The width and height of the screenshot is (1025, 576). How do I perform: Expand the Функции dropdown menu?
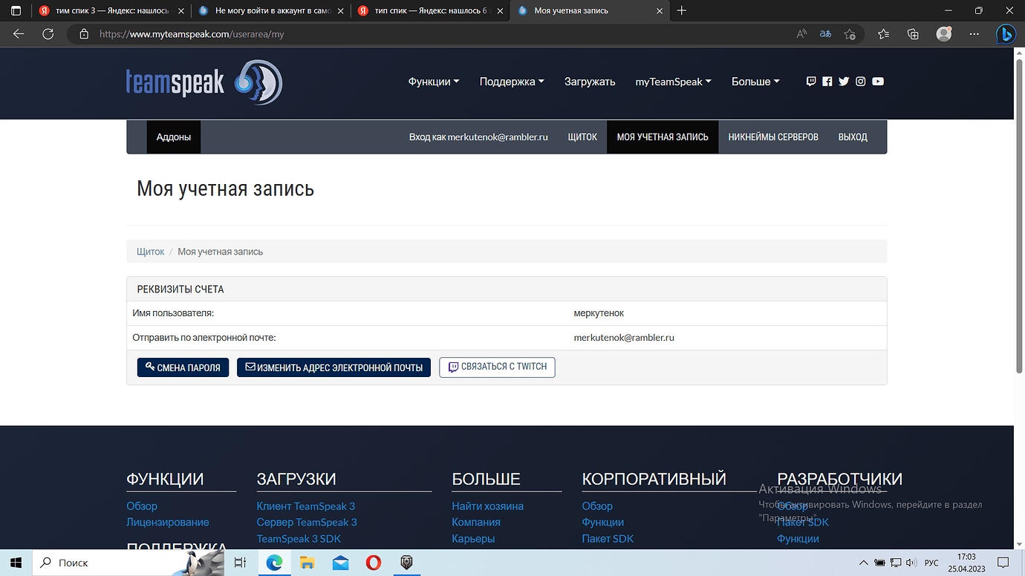click(434, 82)
